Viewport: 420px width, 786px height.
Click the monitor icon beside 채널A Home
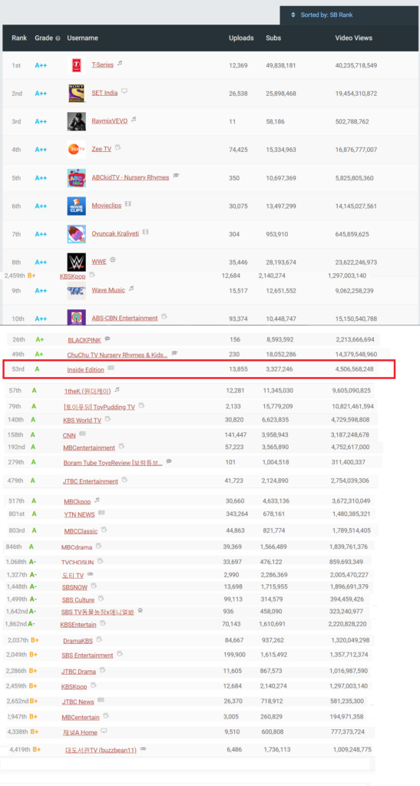point(104,731)
